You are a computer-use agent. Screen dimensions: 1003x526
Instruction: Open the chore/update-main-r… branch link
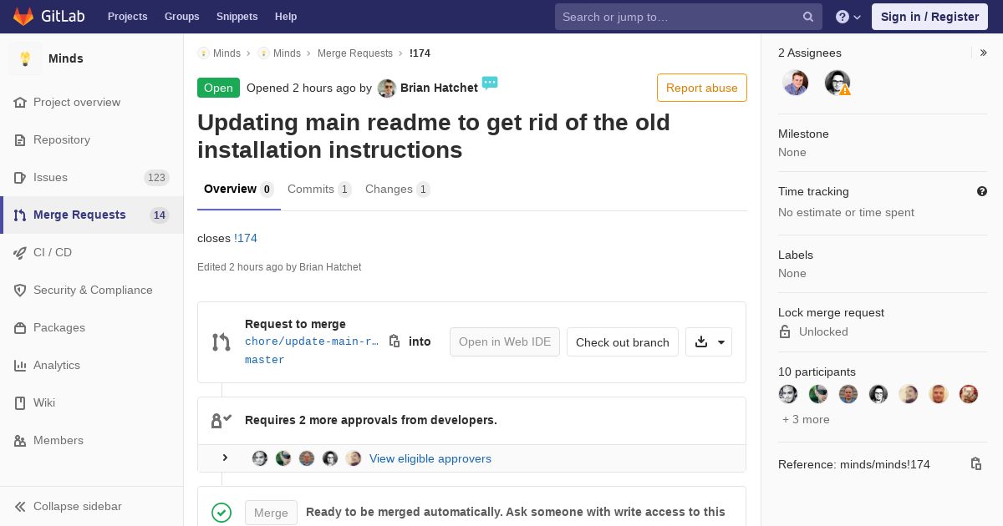tap(312, 341)
